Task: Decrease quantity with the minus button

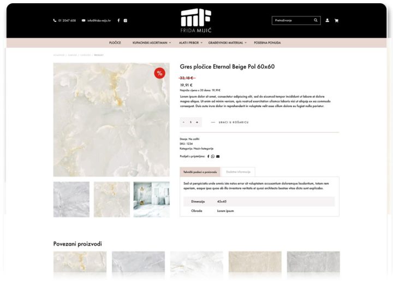Action: [183, 122]
